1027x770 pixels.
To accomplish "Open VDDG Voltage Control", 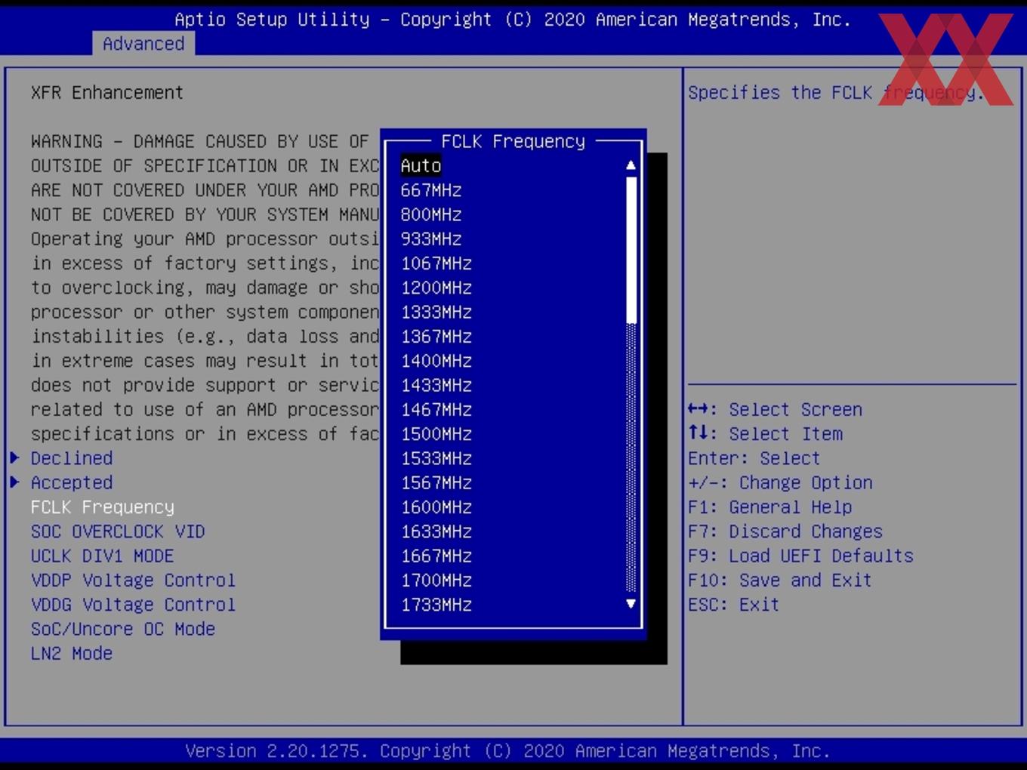I will click(x=134, y=605).
